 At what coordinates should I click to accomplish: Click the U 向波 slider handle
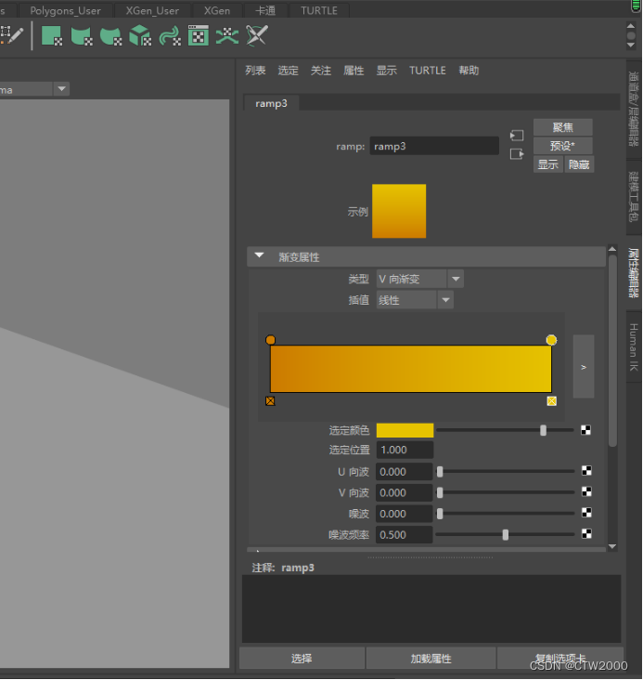pyautogui.click(x=440, y=472)
